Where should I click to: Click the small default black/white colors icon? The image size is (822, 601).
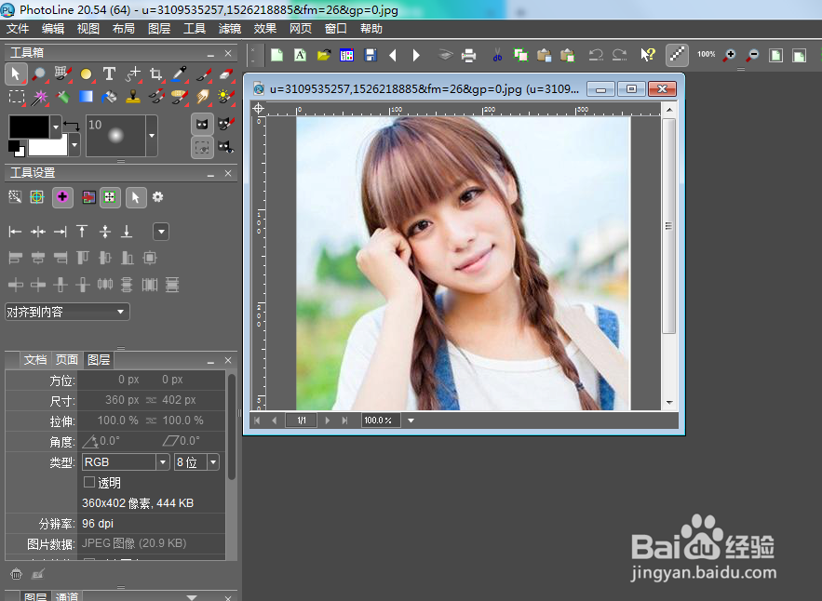coord(16,148)
